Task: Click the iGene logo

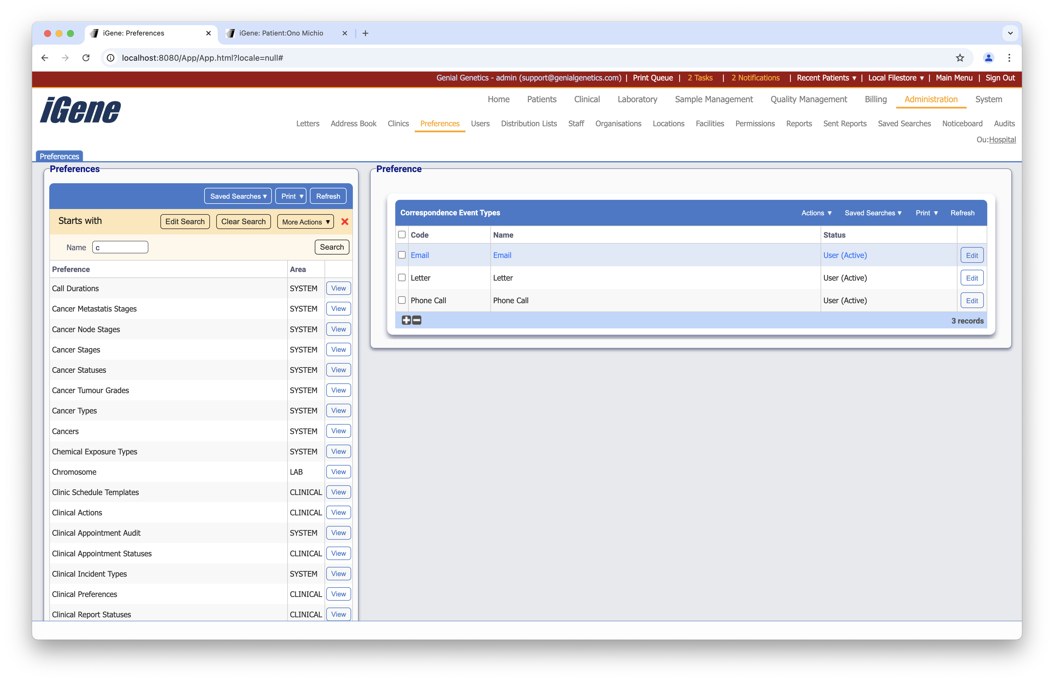Action: [80, 110]
